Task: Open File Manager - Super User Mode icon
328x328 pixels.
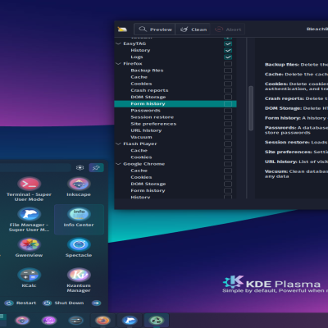Action: (x=29, y=214)
